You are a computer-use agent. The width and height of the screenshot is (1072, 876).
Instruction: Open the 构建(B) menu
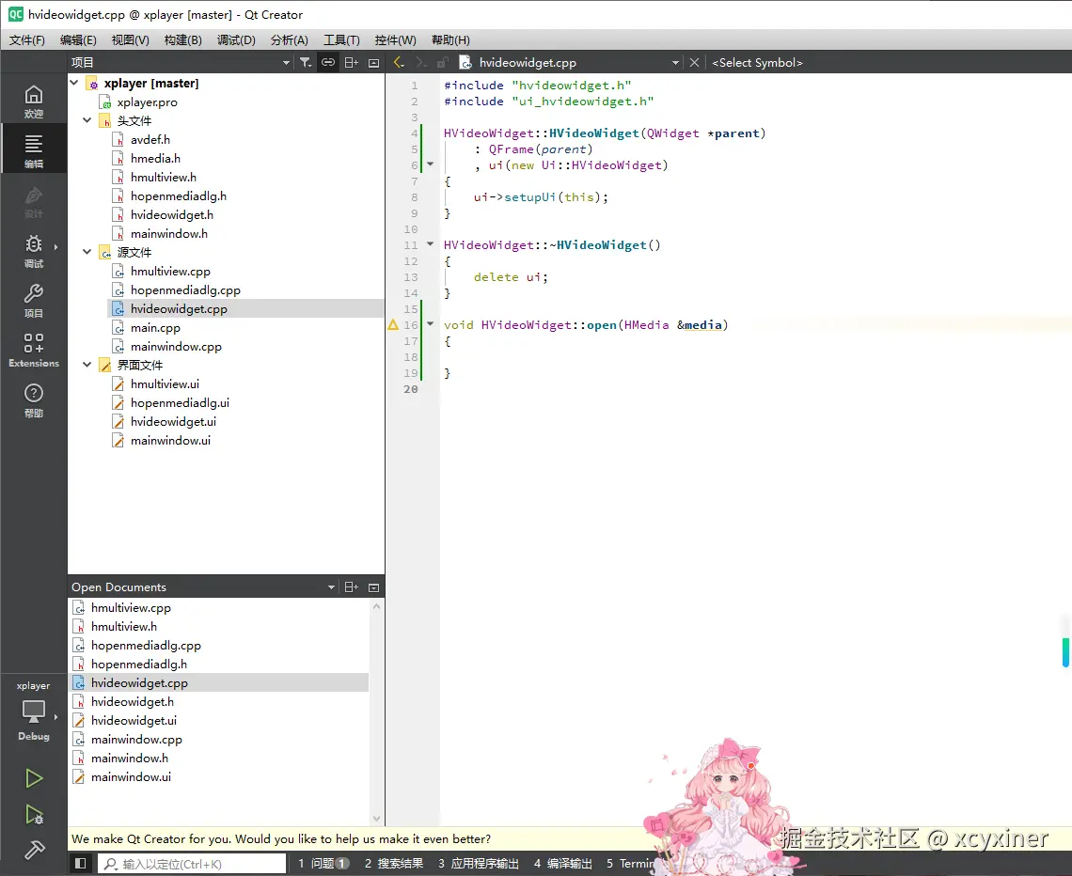(182, 39)
